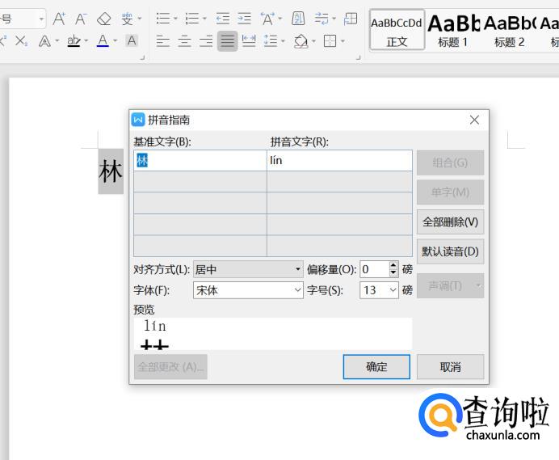Image resolution: width=559 pixels, height=460 pixels.
Task: Insert a numbered list
Action: [x=192, y=19]
